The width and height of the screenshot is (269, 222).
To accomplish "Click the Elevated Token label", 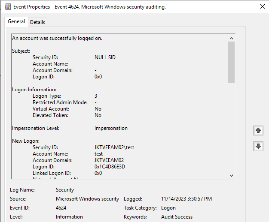I will (x=50, y=115).
